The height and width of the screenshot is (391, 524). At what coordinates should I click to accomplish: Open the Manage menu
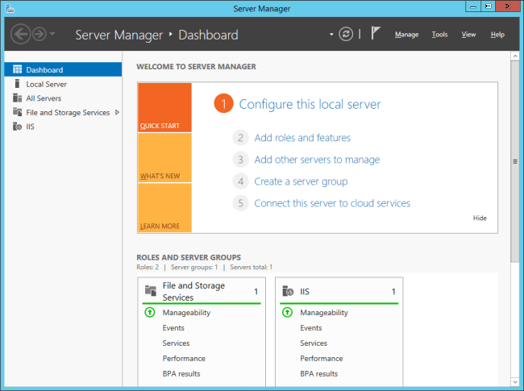pyautogui.click(x=406, y=35)
